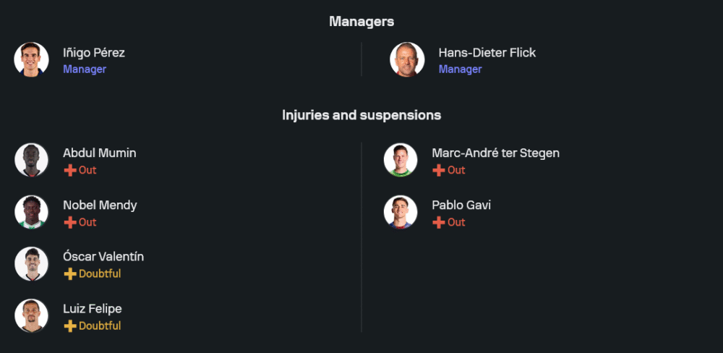The height and width of the screenshot is (353, 723).
Task: Click Hans-Dieter Flick's manager avatar
Action: [x=407, y=59]
